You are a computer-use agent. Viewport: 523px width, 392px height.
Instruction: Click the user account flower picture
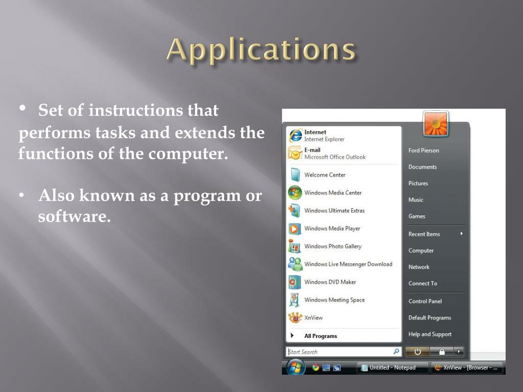pyautogui.click(x=436, y=124)
